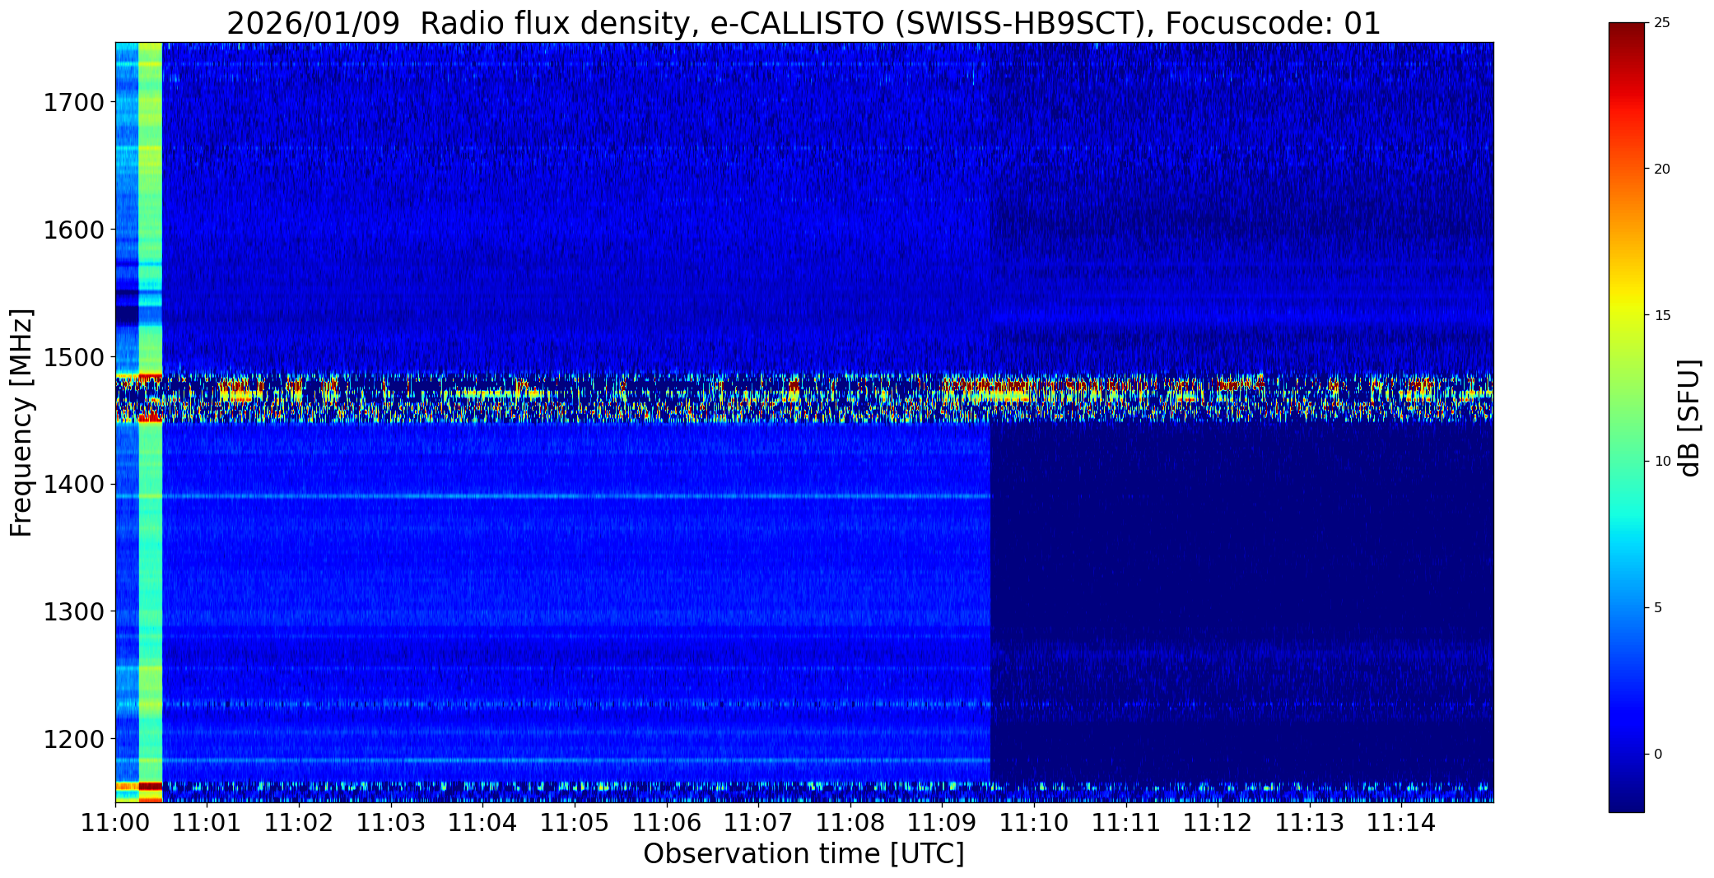Screen dimensions: 1714x878
Task: Click the 11:07 time tick label
Action: pyautogui.click(x=758, y=822)
